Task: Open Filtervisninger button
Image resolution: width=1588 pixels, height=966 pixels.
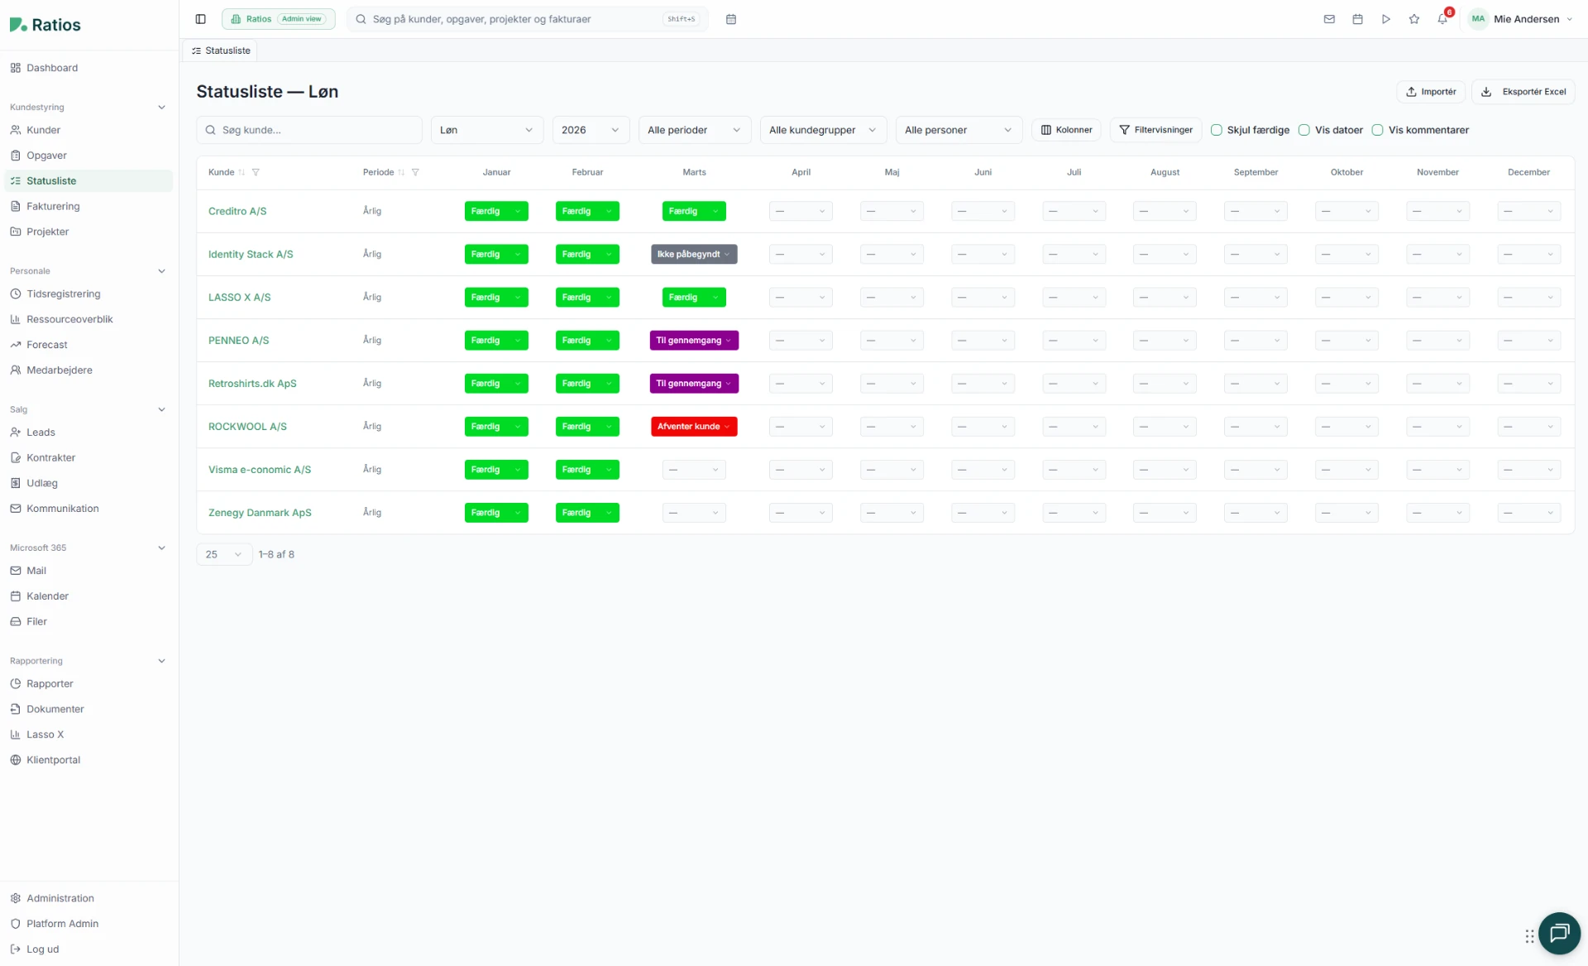Action: (x=1155, y=130)
